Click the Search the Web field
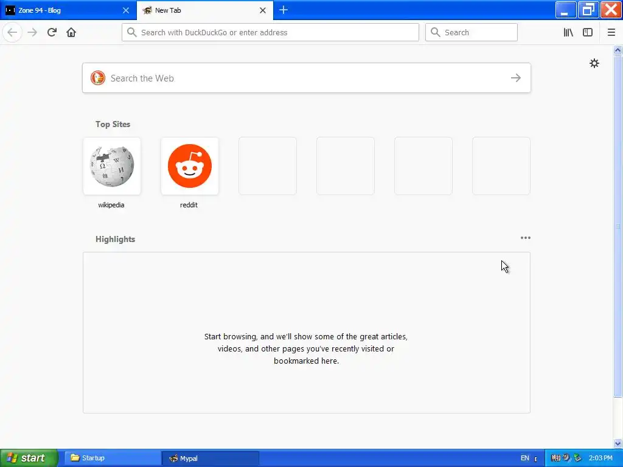 307,78
